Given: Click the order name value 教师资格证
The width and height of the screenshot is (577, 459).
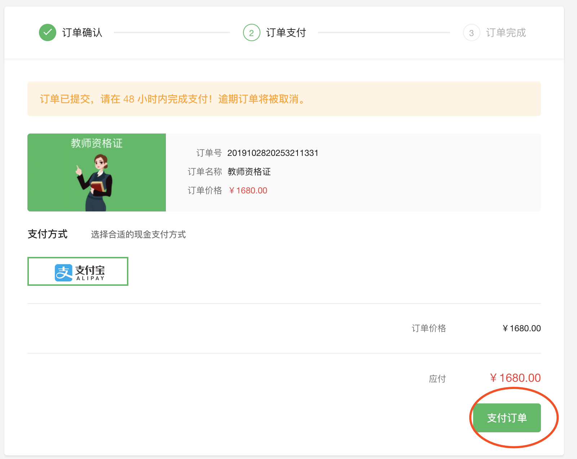Looking at the screenshot, I should tap(249, 172).
